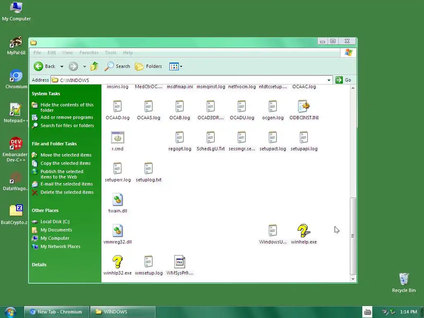
Task: Select the twain.dll file icon
Action: point(117,200)
